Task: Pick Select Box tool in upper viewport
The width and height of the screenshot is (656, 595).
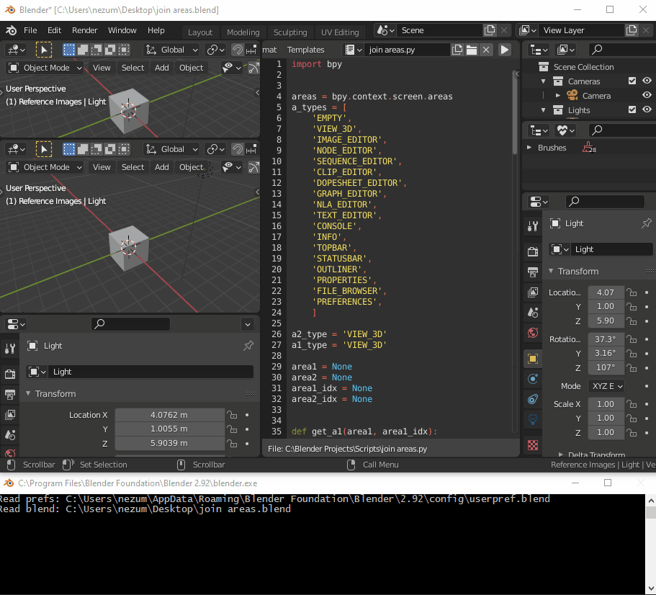Action: click(43, 50)
